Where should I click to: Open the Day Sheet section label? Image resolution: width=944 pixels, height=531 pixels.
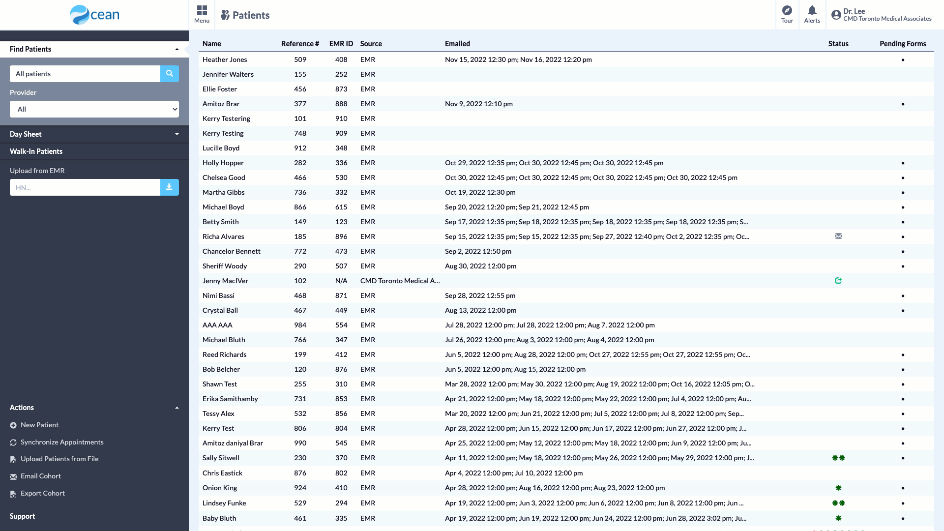[x=26, y=134]
